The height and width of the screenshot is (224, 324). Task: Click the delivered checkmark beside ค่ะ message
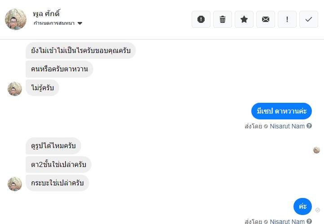318,210
